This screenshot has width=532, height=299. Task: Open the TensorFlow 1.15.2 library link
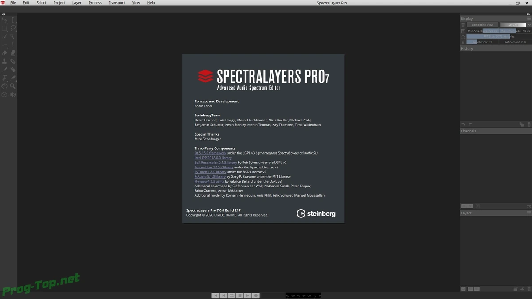(x=214, y=167)
